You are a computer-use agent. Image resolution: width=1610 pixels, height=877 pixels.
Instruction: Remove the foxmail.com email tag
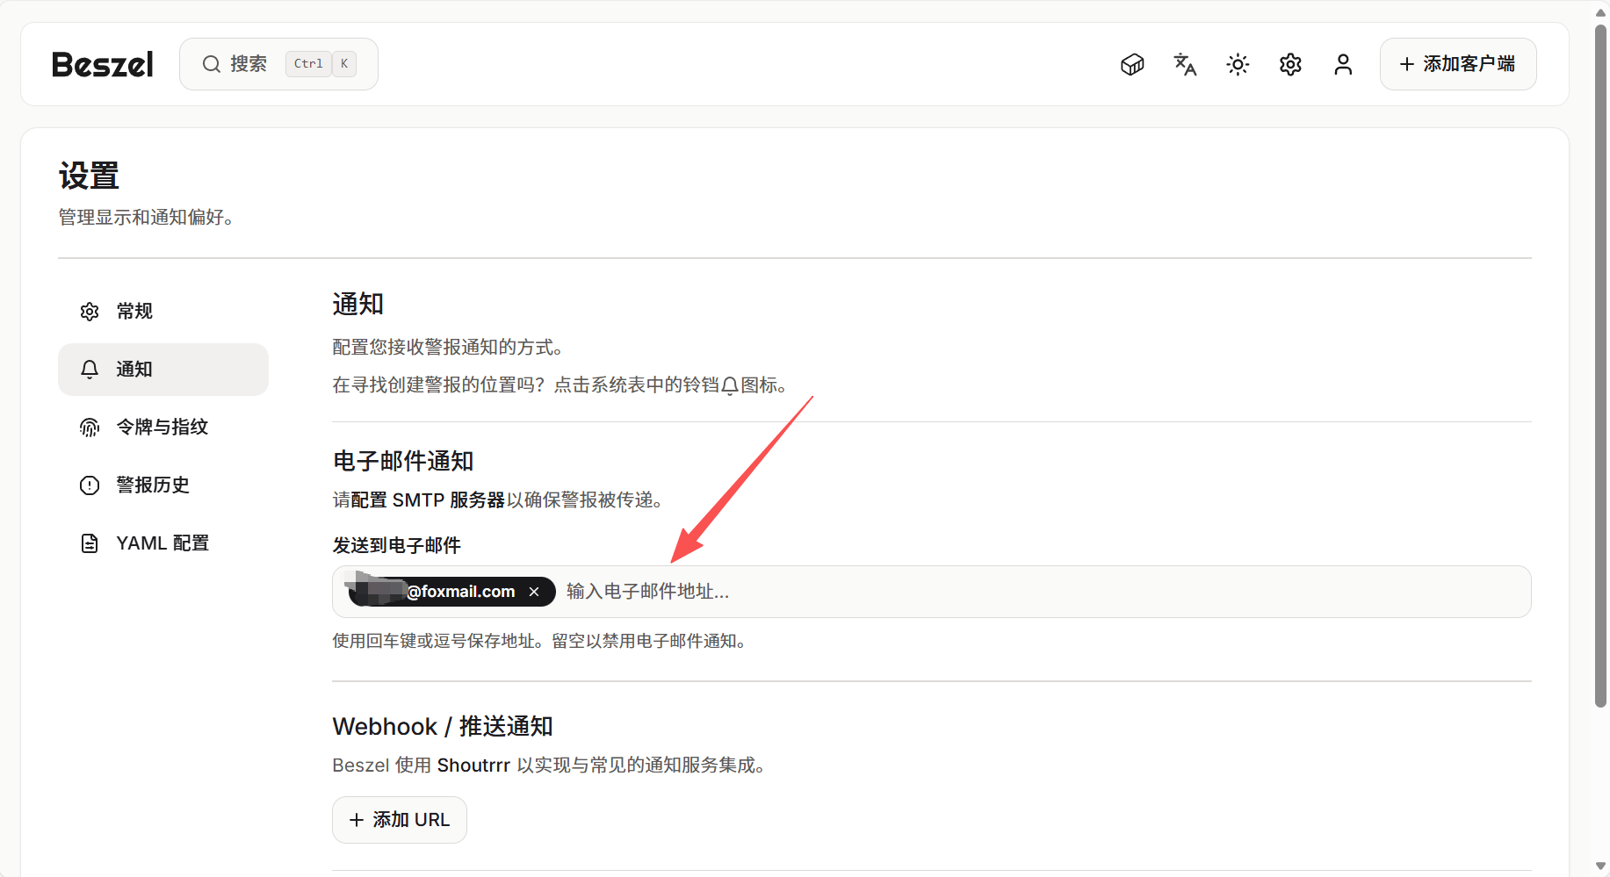534,592
